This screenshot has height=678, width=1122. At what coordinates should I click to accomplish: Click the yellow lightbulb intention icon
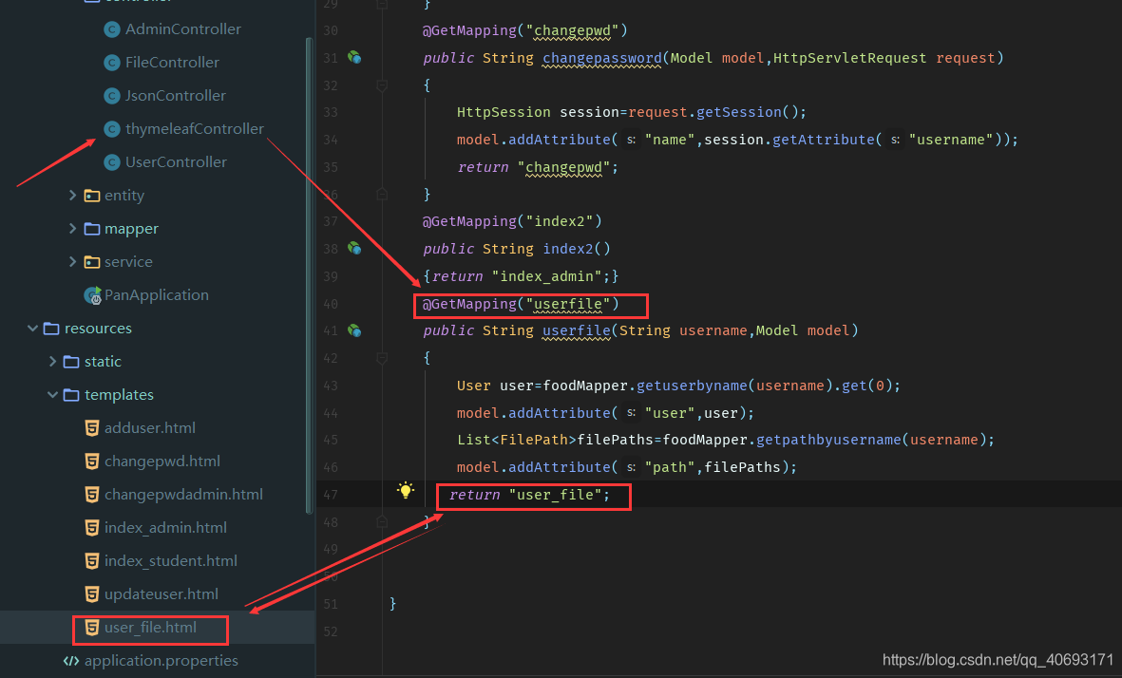[406, 490]
